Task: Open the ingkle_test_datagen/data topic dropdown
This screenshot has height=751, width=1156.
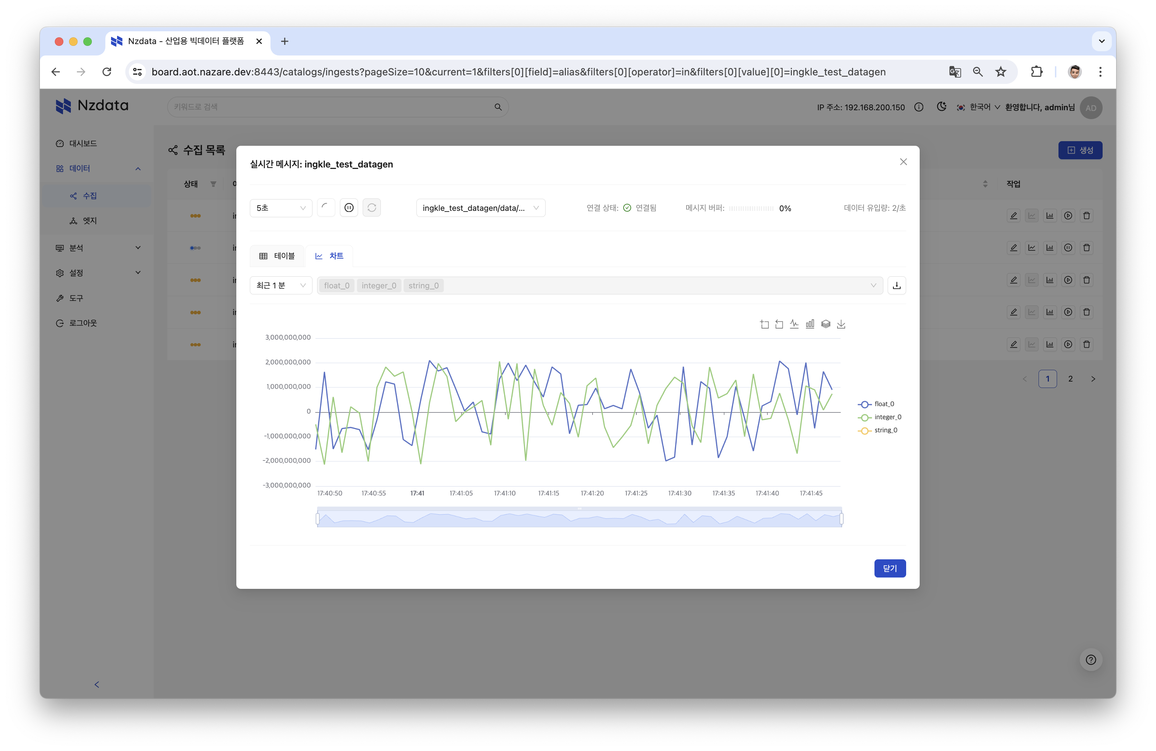Action: click(480, 208)
